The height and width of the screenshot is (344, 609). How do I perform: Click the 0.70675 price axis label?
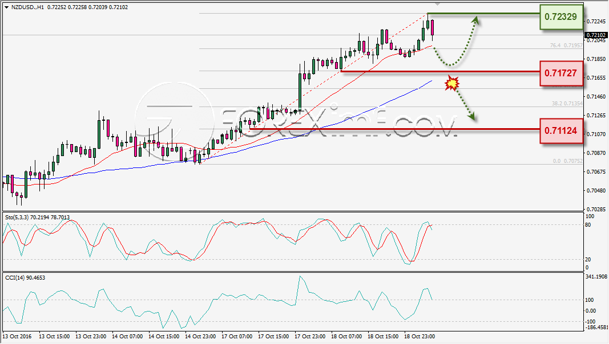point(596,171)
